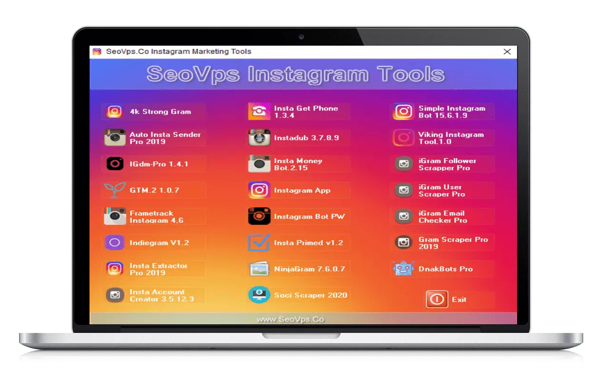The image size is (608, 380).
Task: Open the Instadub 3.7.8.9 camera icon
Action: 259,138
